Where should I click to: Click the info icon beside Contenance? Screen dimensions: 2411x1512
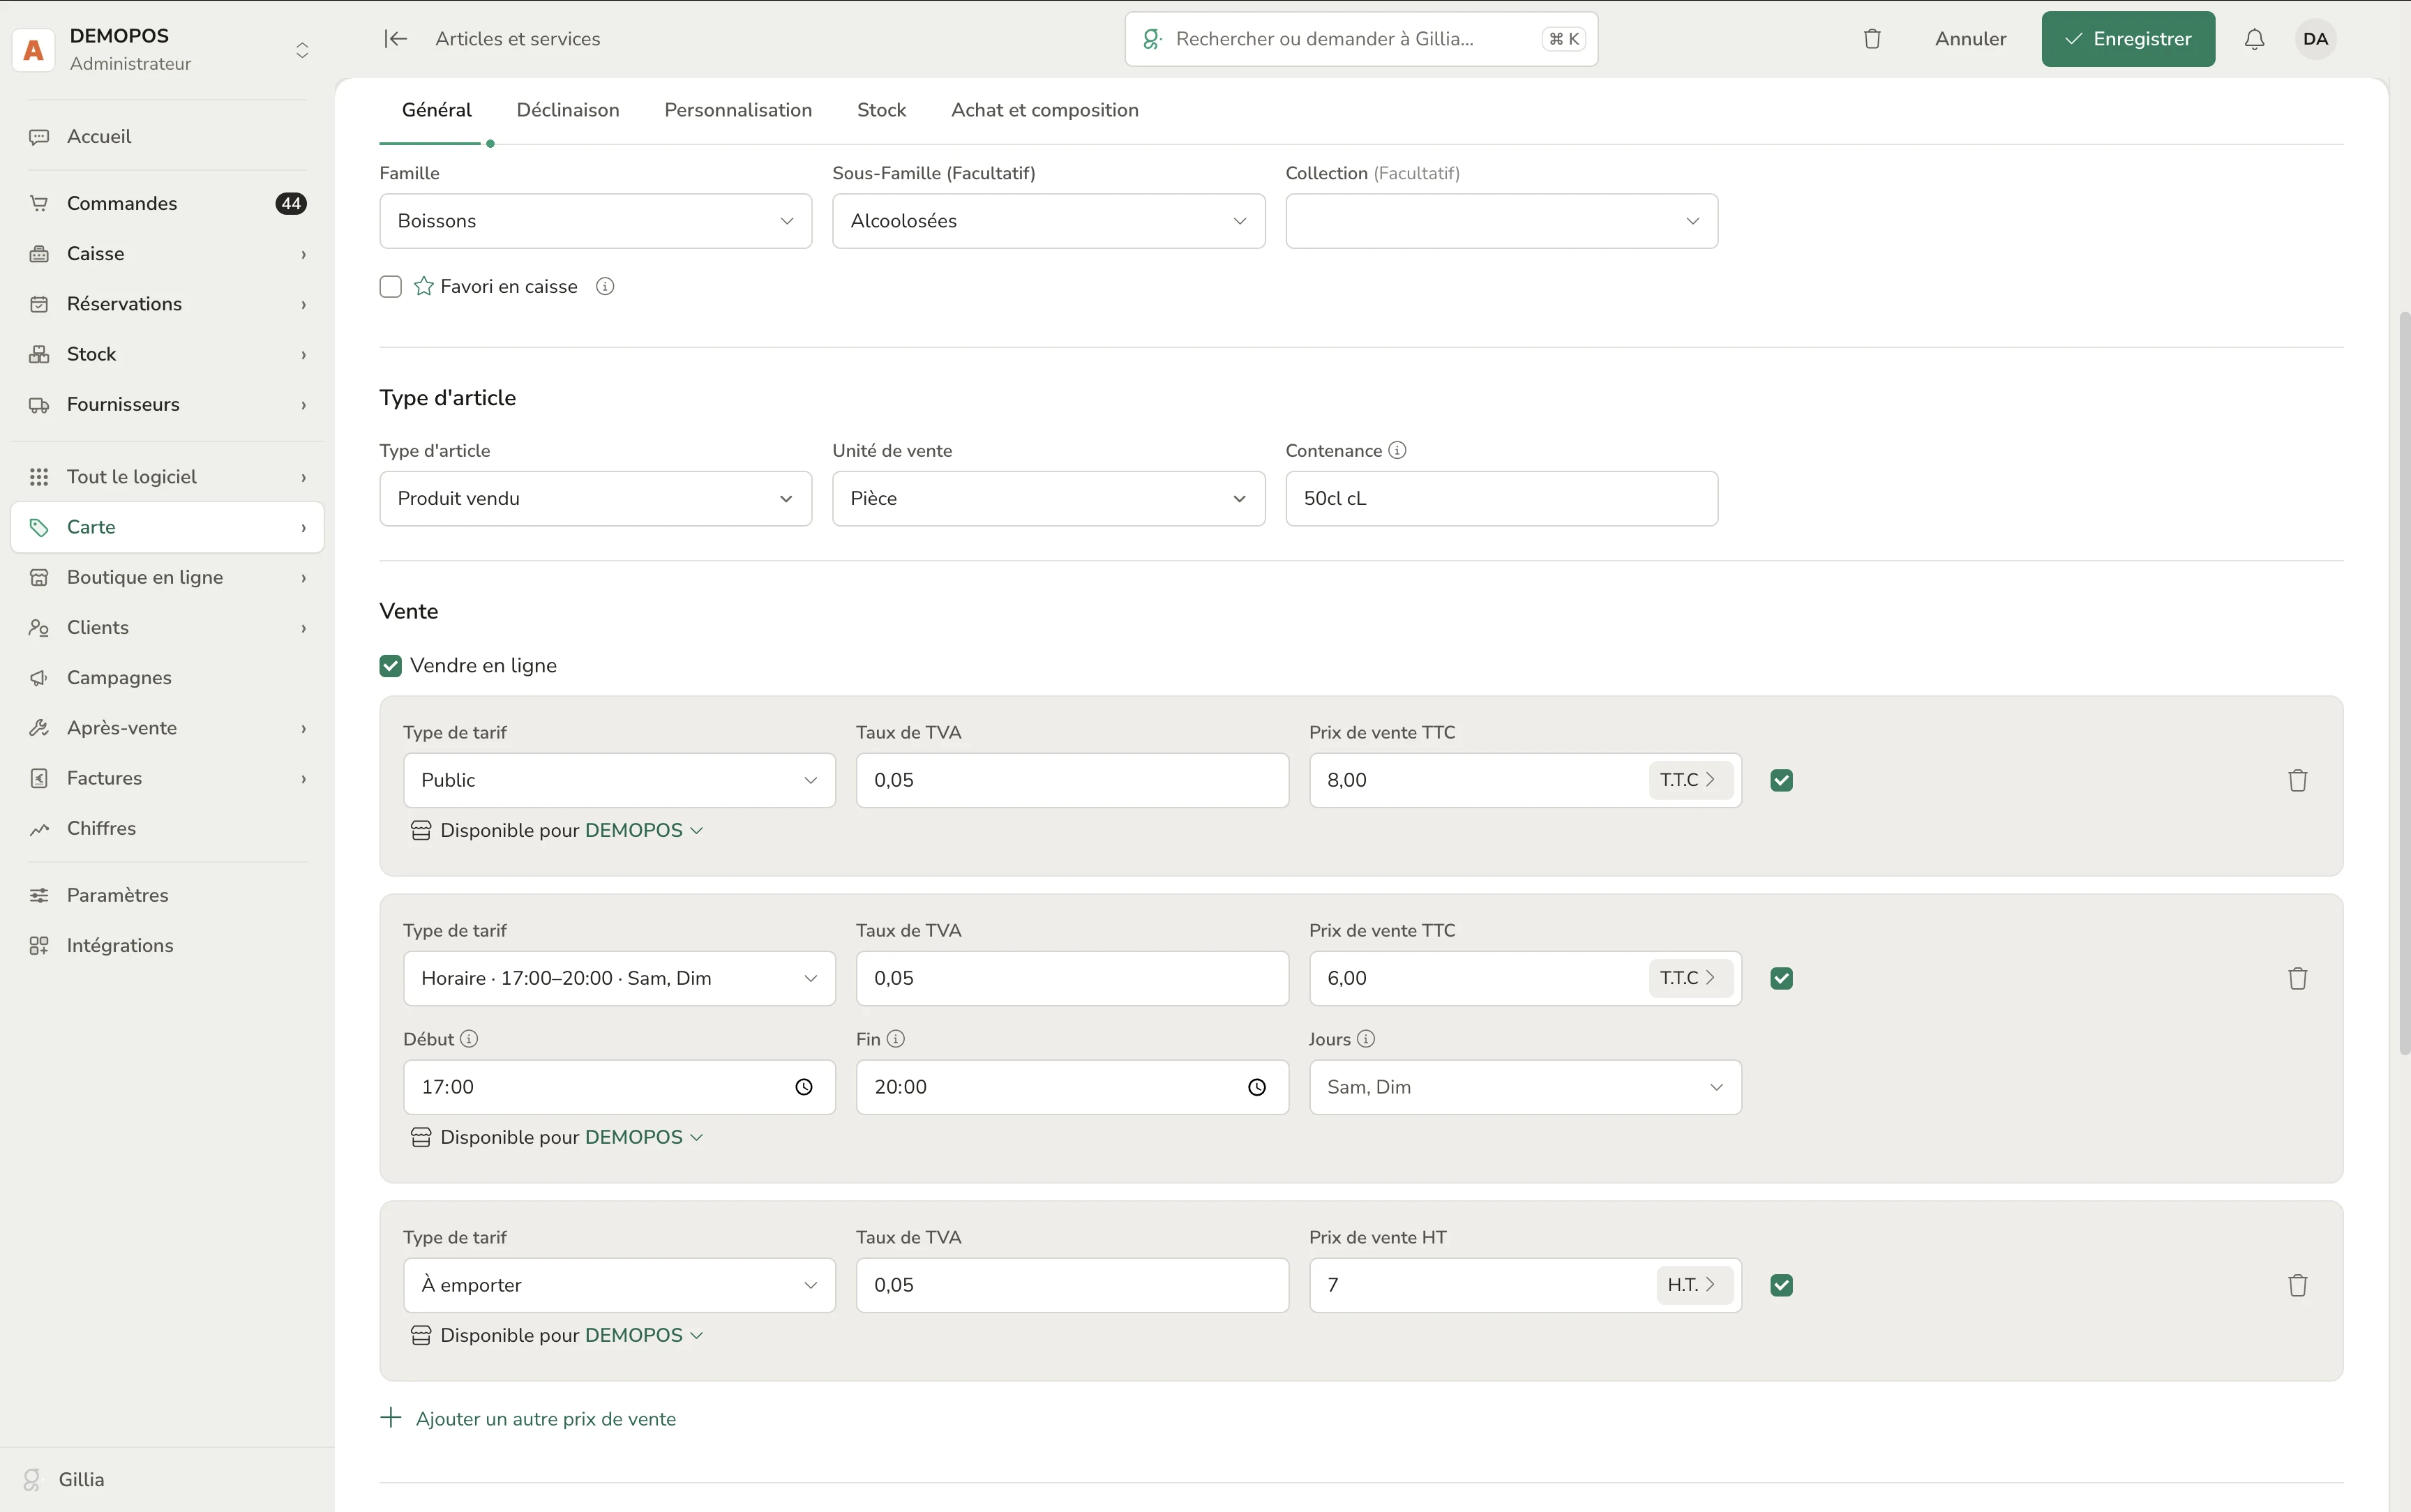pyautogui.click(x=1397, y=450)
